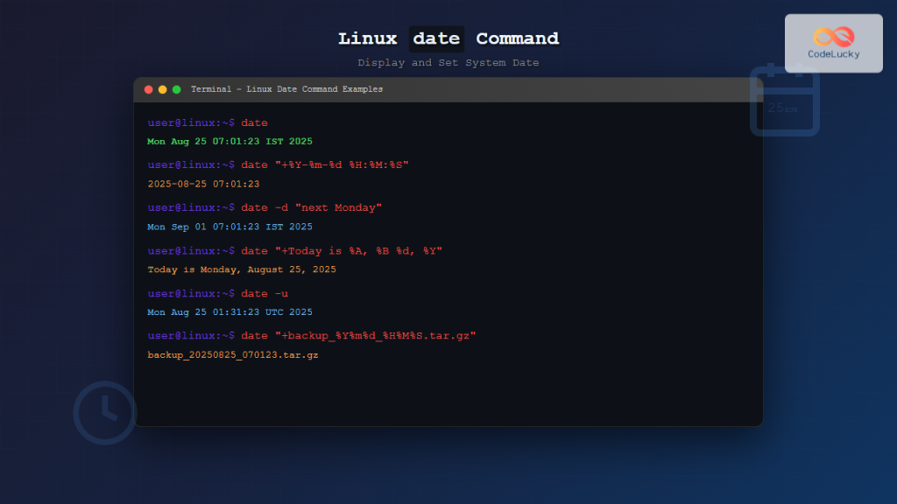Click the CodeLucky text label
Screen dimensions: 897x504
pos(832,54)
